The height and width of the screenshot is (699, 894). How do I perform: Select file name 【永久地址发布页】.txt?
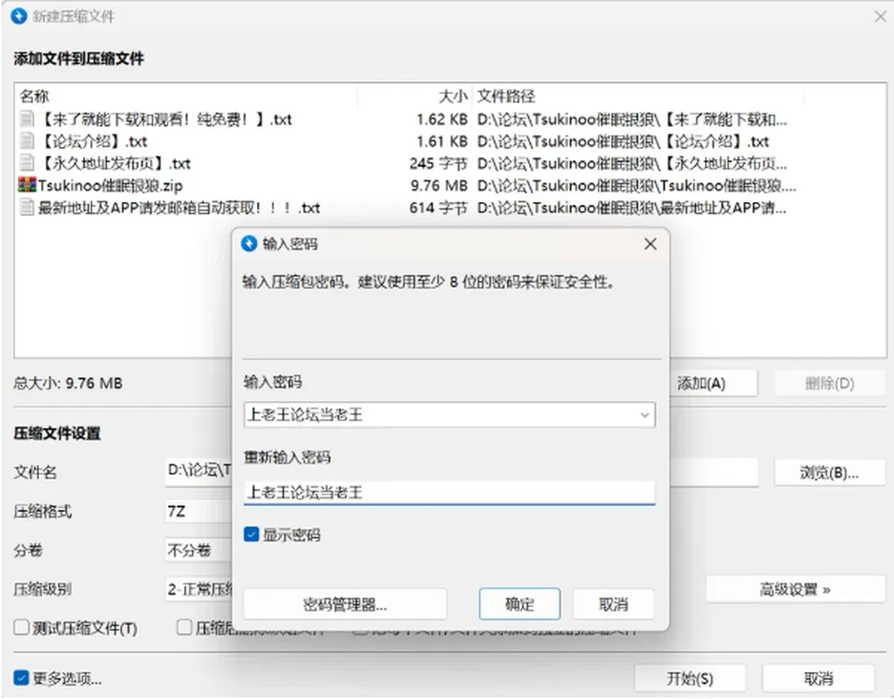tap(115, 163)
